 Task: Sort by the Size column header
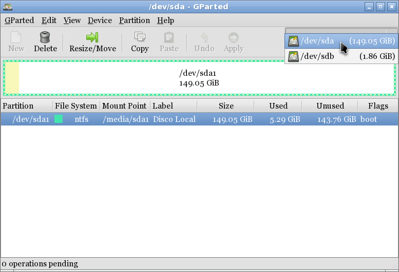click(x=225, y=106)
